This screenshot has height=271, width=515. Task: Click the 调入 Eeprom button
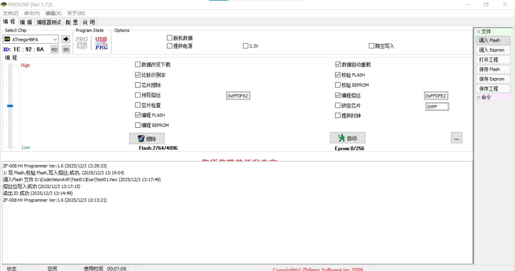click(x=493, y=50)
